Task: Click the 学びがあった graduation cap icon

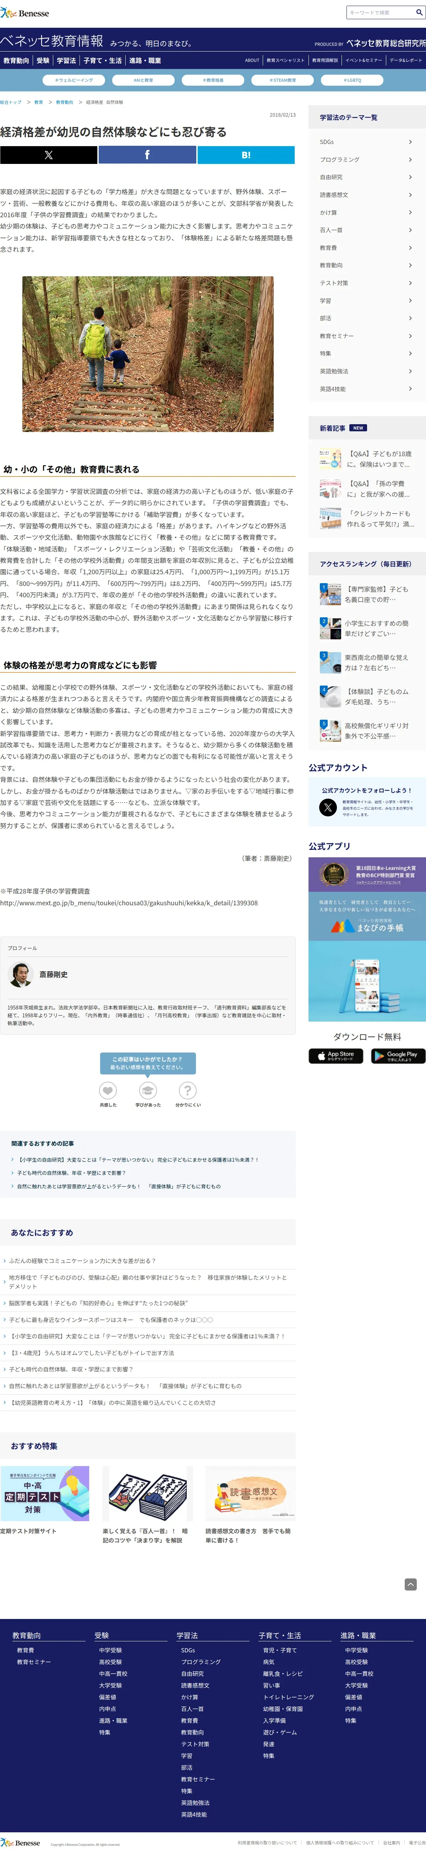Action: pyautogui.click(x=148, y=1090)
